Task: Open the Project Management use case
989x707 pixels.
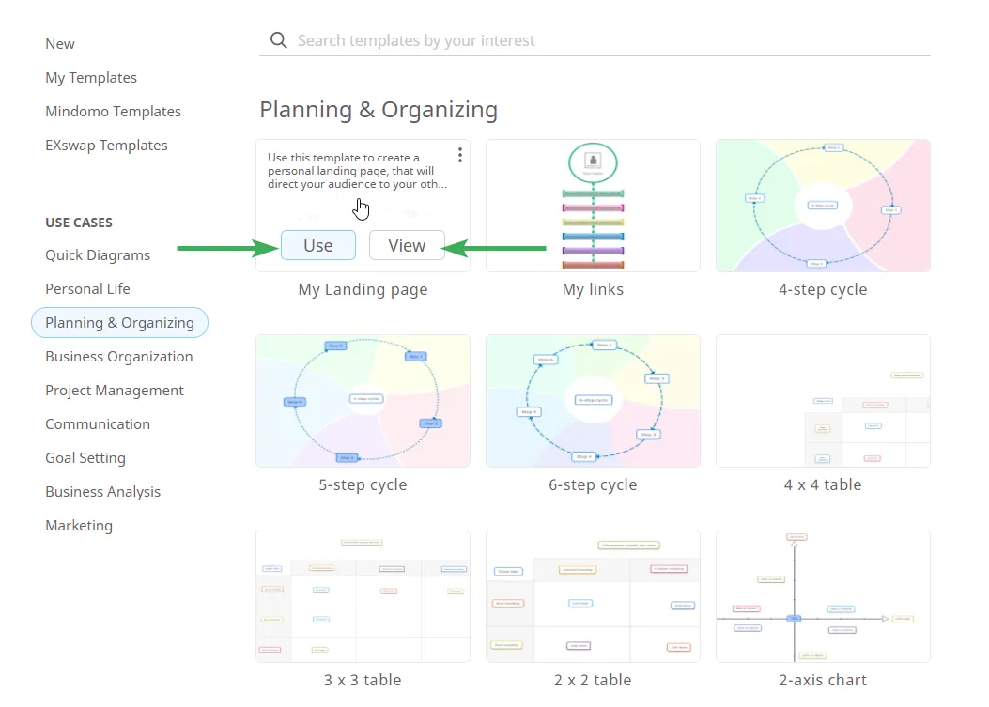Action: click(115, 390)
